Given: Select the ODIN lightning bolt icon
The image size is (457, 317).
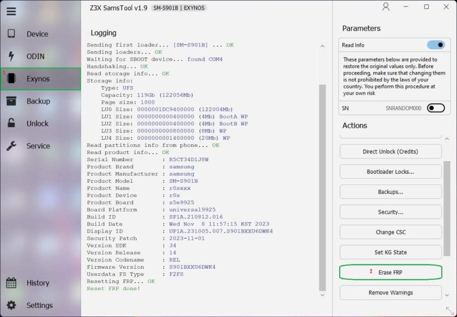Looking at the screenshot, I should [x=11, y=56].
